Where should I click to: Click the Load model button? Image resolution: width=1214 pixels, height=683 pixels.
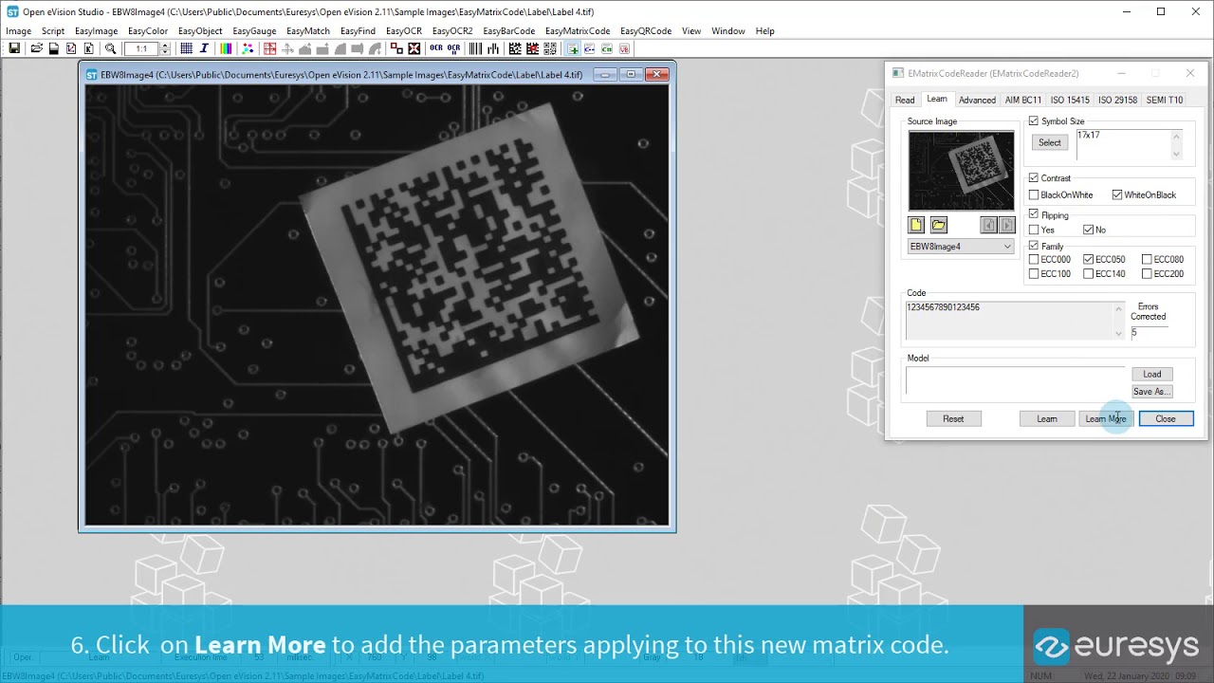(1152, 374)
